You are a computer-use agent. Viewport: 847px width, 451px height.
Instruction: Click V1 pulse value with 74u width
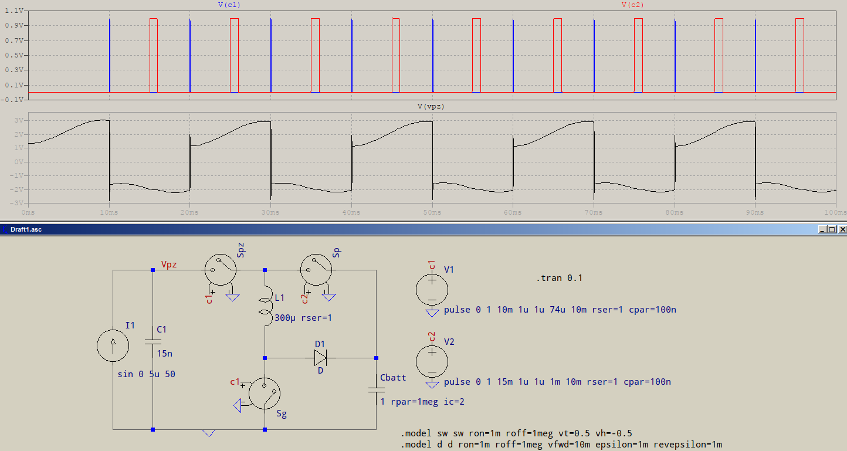tap(560, 309)
